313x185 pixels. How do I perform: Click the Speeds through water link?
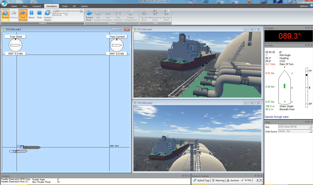(277, 117)
